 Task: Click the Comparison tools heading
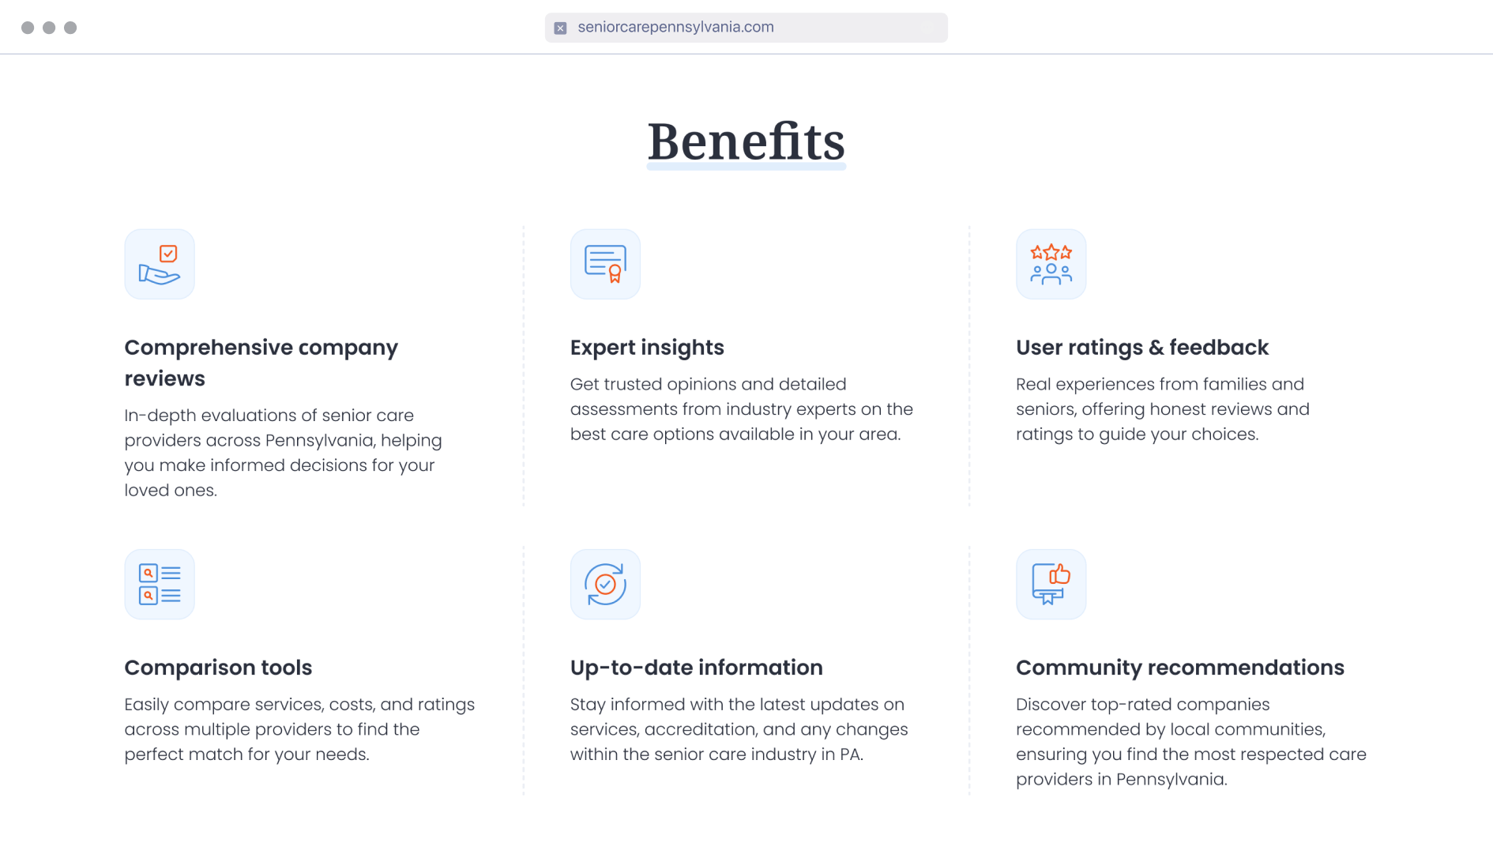218,668
